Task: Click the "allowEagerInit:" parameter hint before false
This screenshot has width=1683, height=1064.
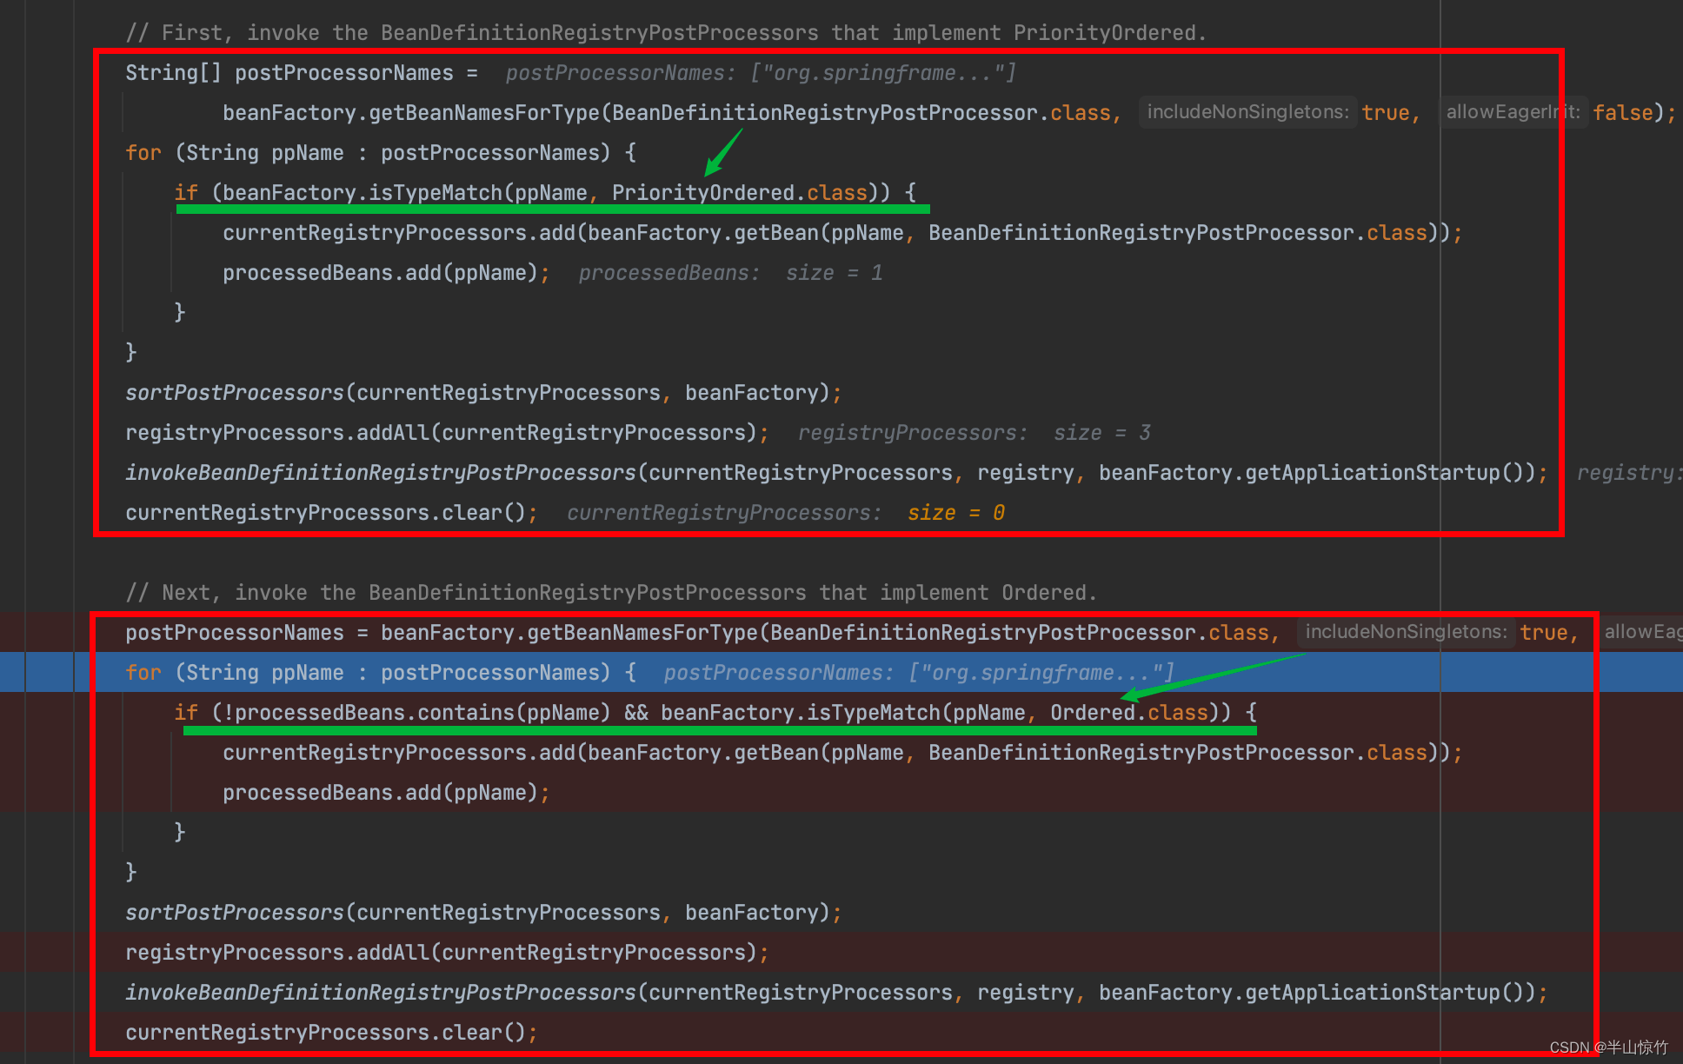Action: pyautogui.click(x=1513, y=112)
